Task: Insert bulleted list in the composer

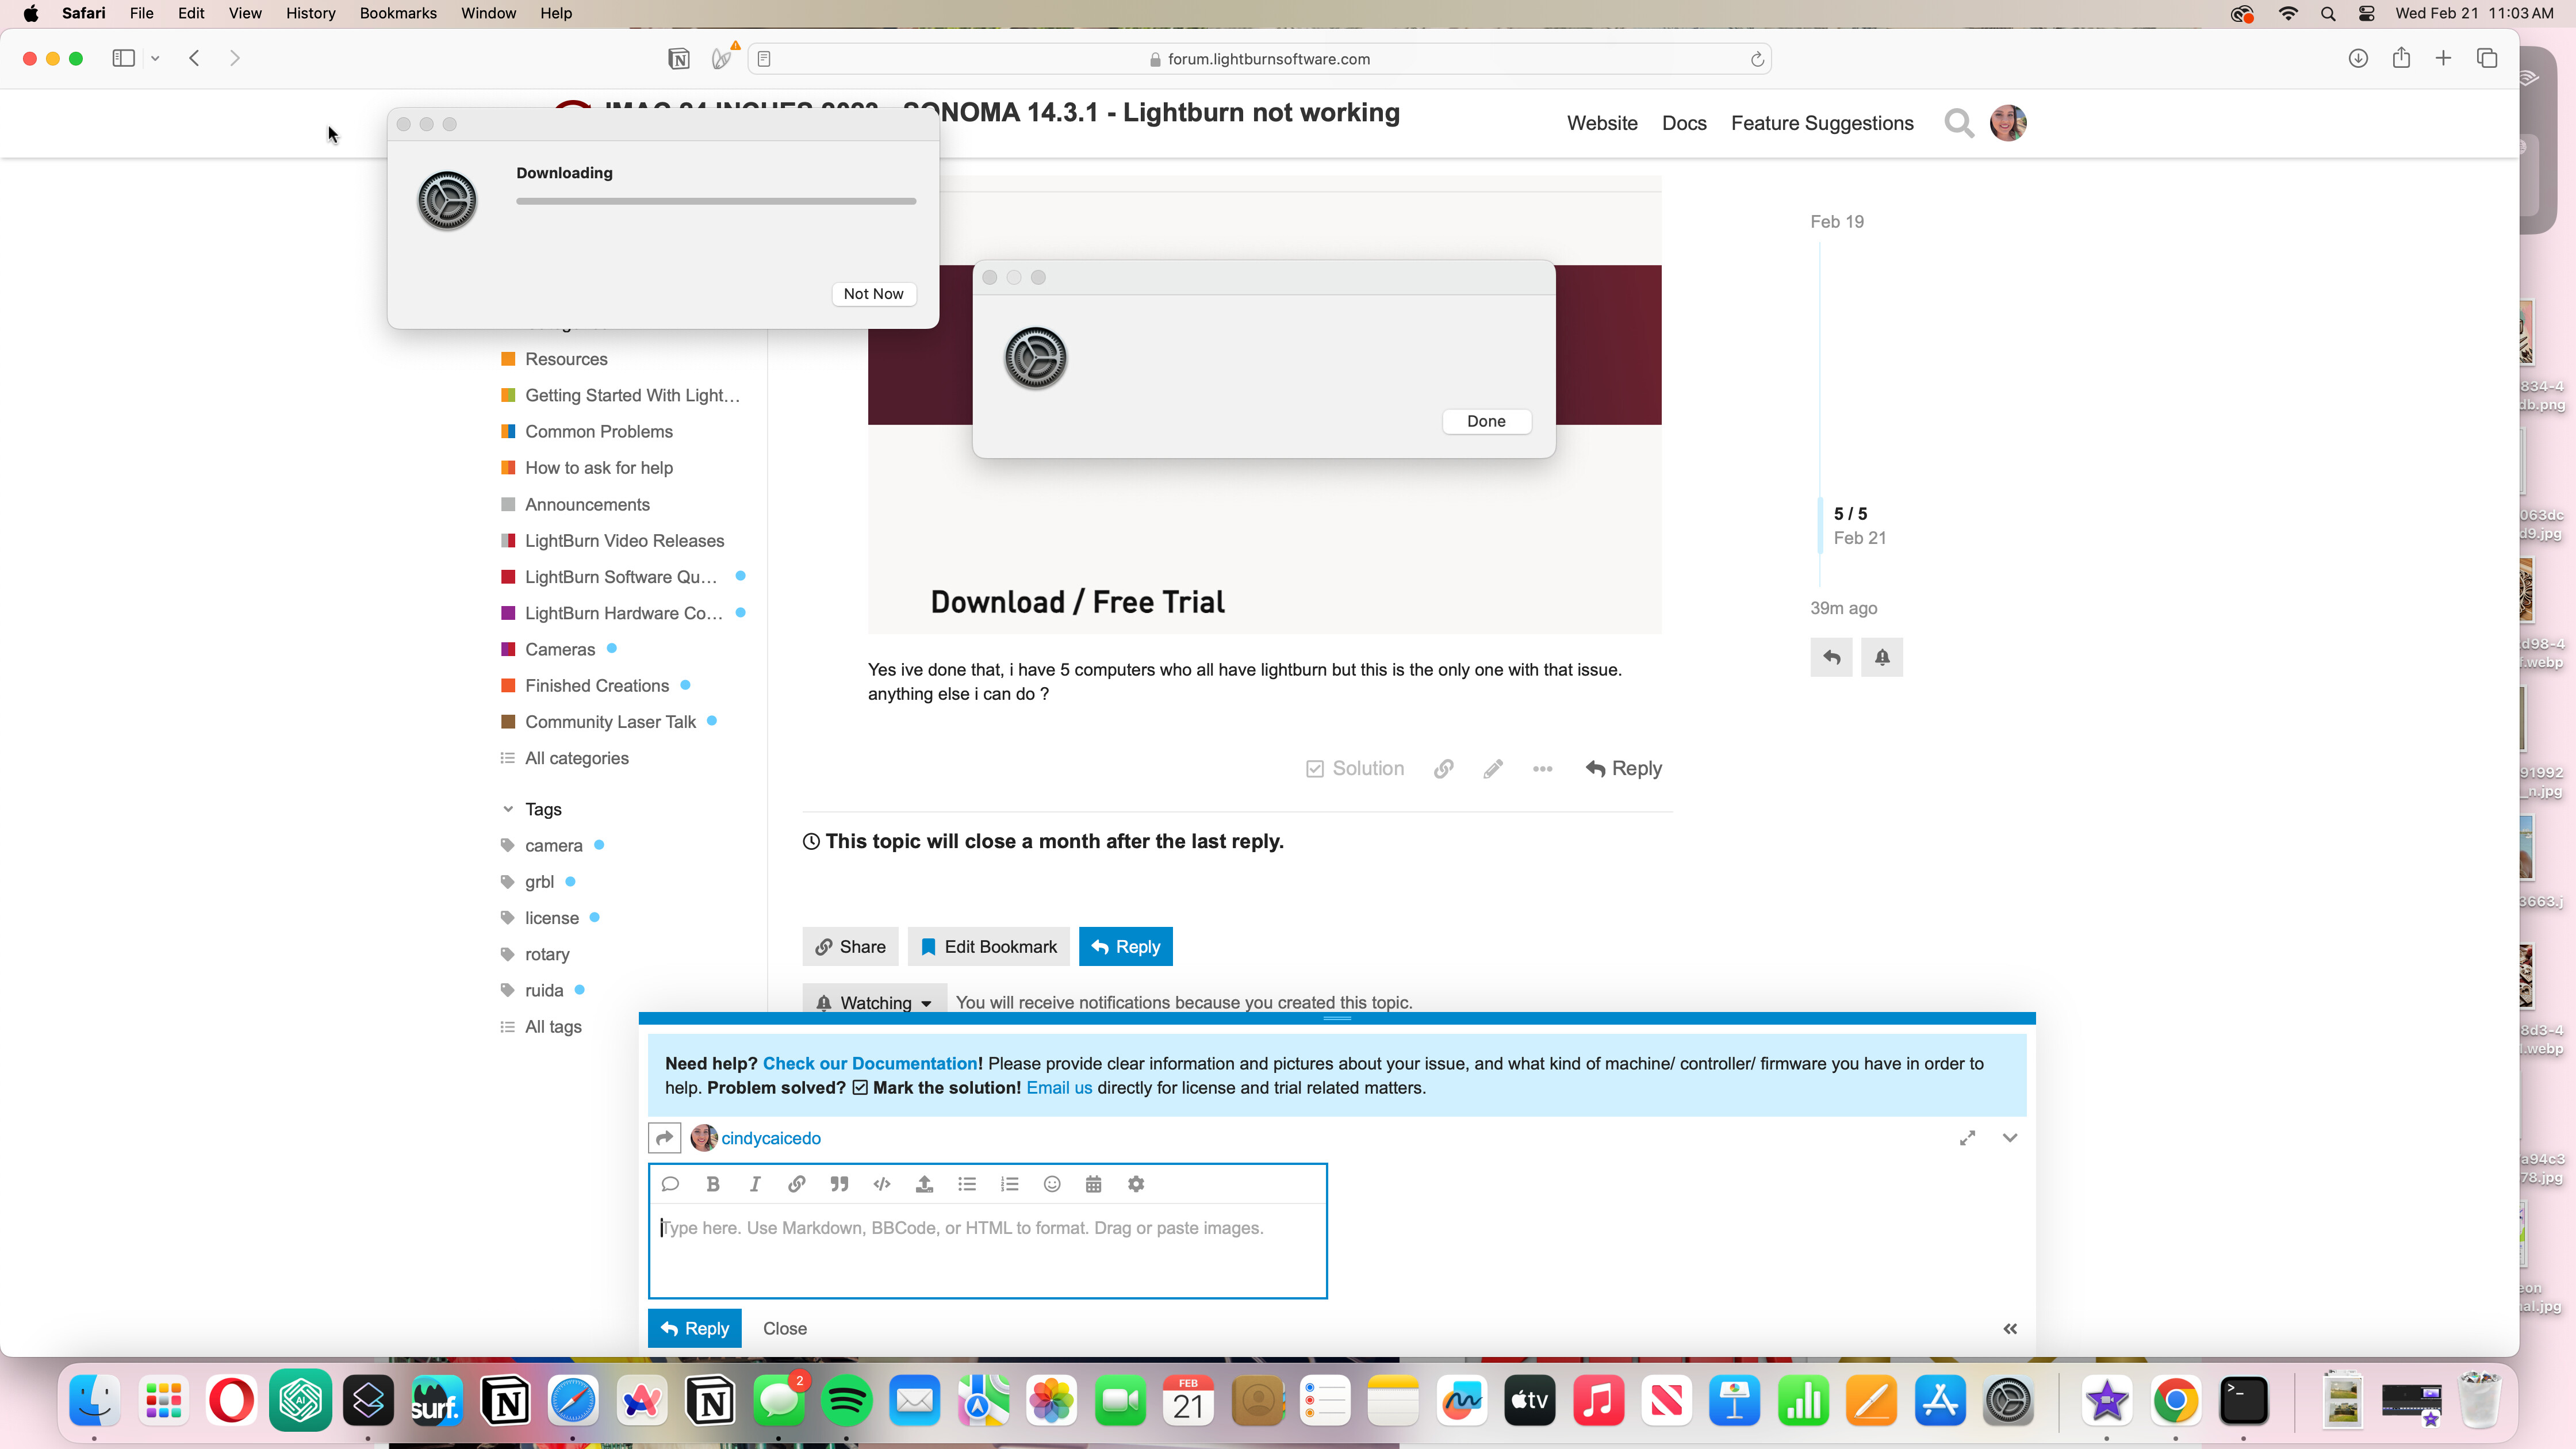Action: pos(967,1184)
